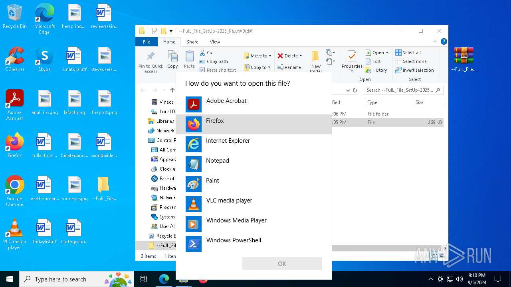Click Invert selection in the ribbon

(414, 70)
